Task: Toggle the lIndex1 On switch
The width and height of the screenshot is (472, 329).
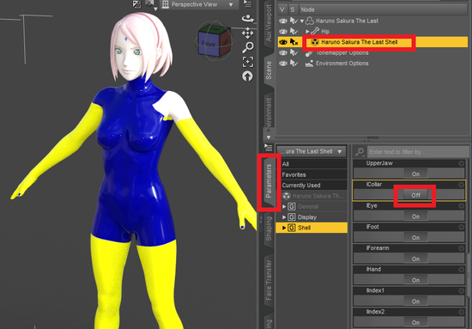Action: [415, 302]
